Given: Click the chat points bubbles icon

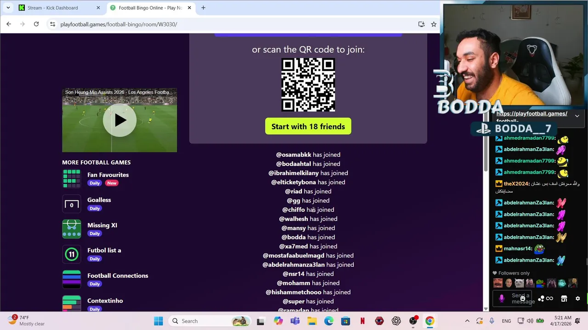Looking at the screenshot, I should click(x=541, y=298).
